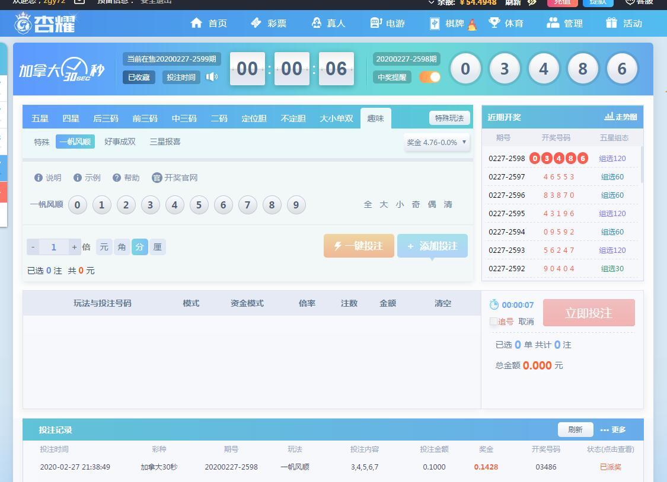Click 添加投注 add bet button
Viewport: 667px width, 482px height.
click(432, 246)
